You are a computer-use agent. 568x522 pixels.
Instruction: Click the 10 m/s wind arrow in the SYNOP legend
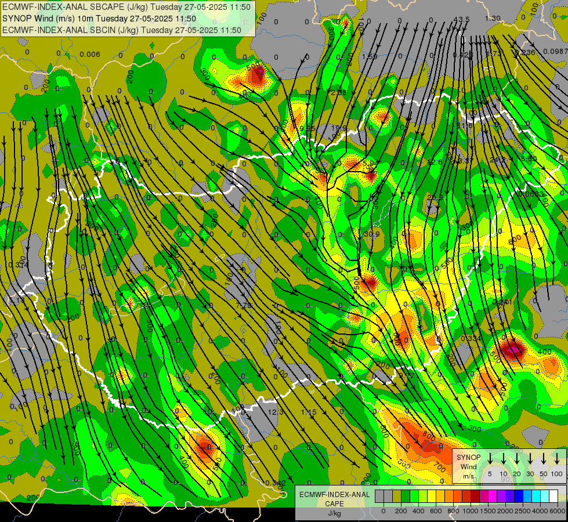[x=504, y=458]
